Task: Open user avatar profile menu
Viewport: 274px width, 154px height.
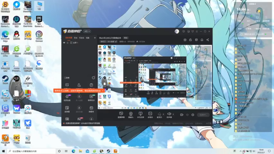Action: coord(177,31)
